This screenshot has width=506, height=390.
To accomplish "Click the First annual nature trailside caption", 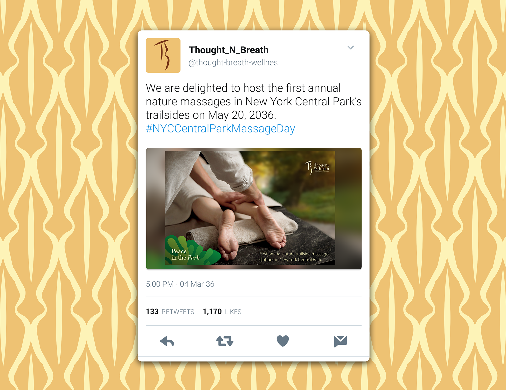I will [x=294, y=257].
